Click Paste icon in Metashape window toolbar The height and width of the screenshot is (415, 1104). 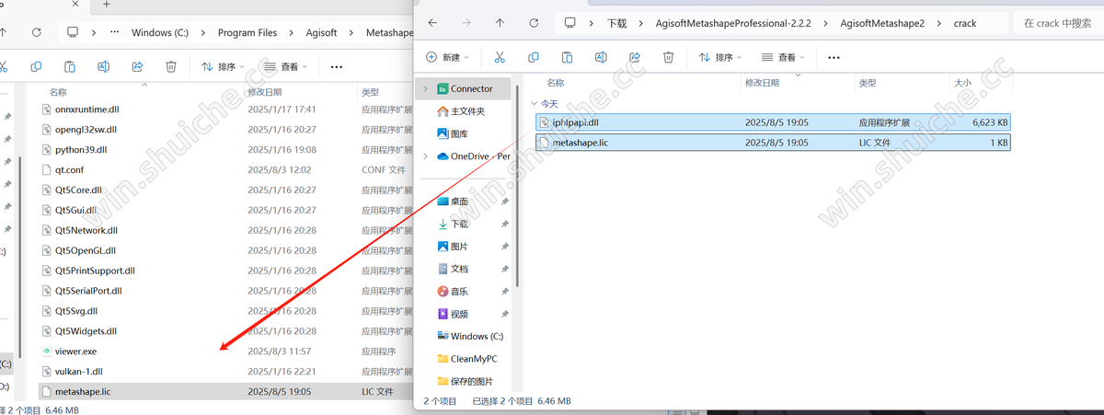(70, 66)
